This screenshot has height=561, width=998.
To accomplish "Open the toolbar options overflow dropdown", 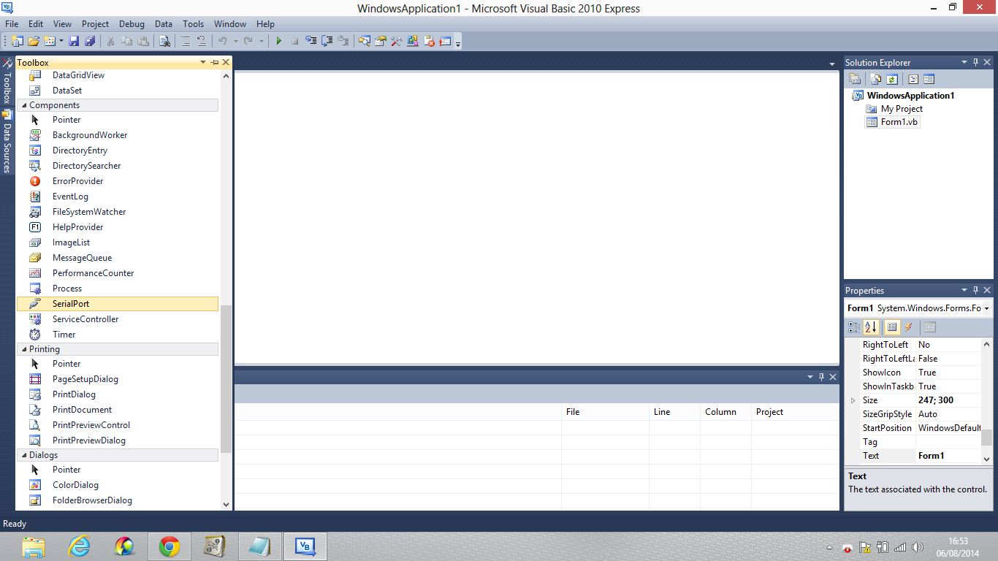I will pyautogui.click(x=458, y=42).
